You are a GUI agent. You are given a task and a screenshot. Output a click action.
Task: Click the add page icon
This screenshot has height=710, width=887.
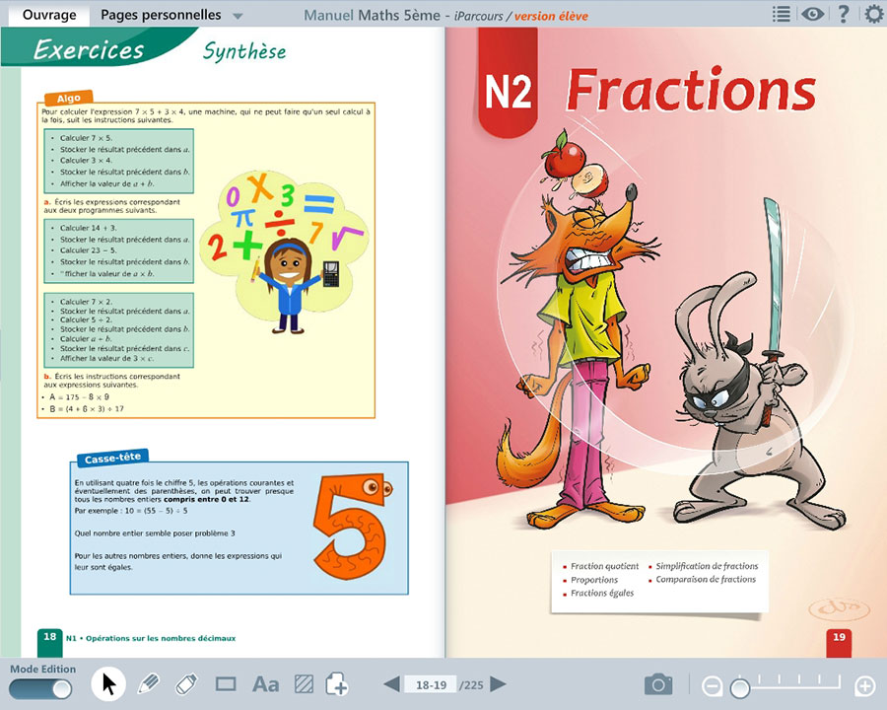pyautogui.click(x=337, y=684)
